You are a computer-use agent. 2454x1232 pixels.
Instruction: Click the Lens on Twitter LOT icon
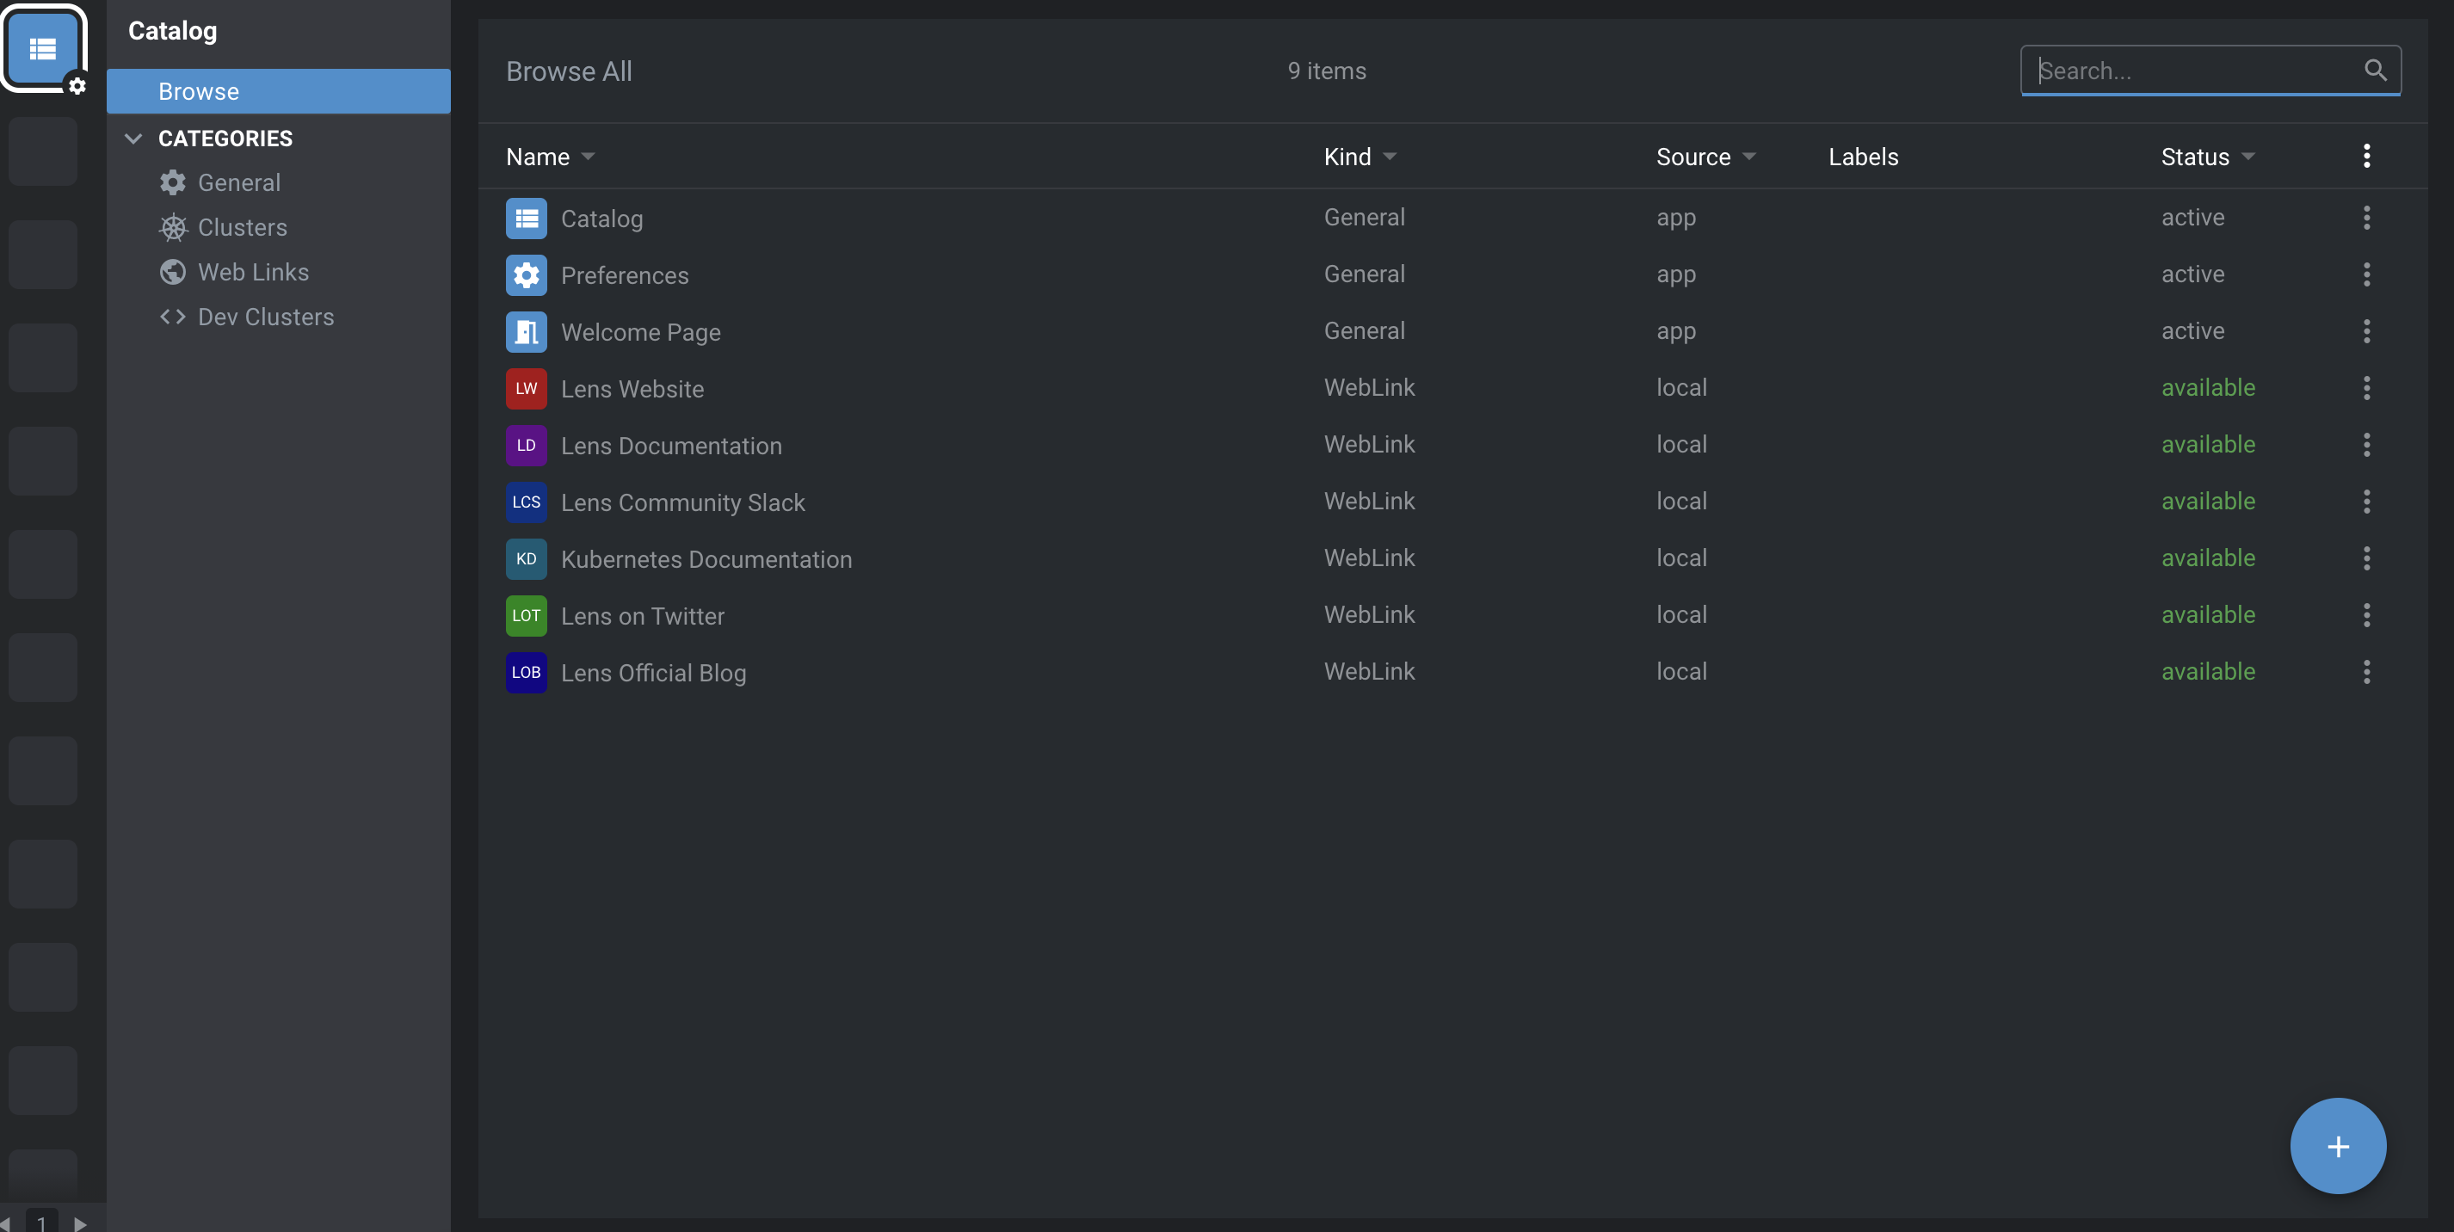(526, 615)
